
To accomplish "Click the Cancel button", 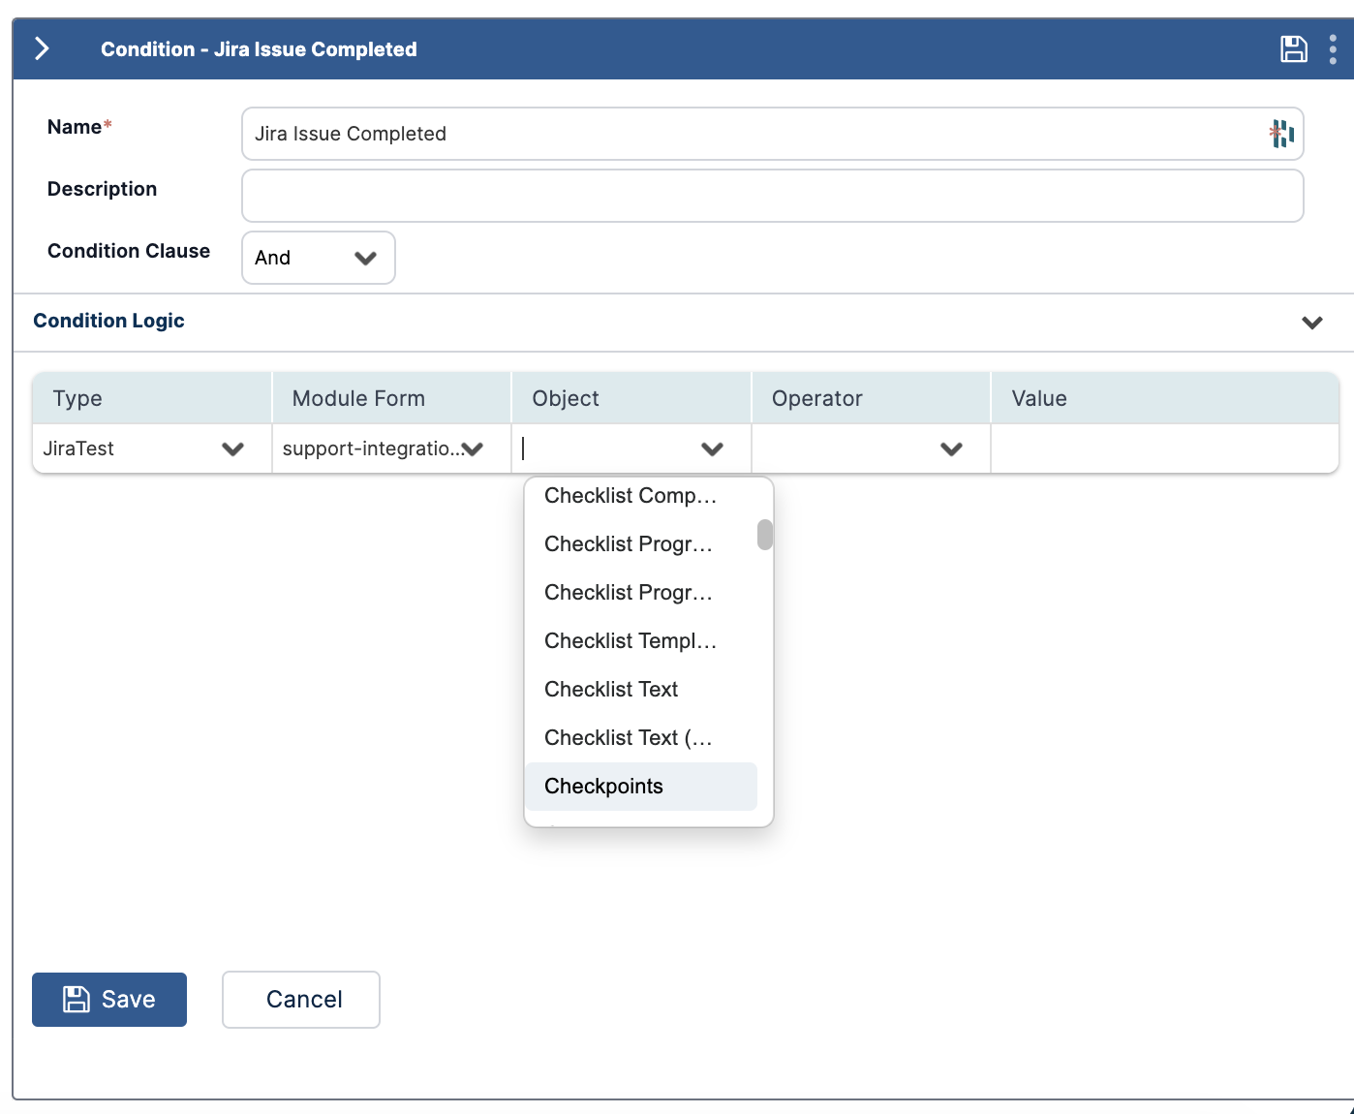I will pos(301,1000).
